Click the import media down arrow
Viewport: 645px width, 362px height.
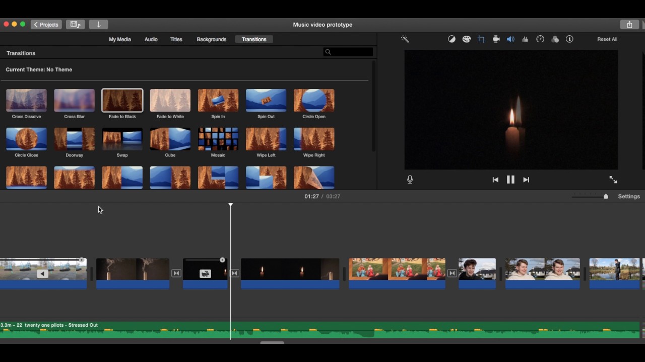[99, 24]
